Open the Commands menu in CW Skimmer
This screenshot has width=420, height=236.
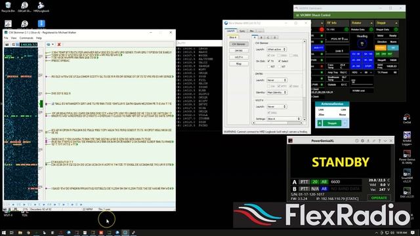coord(26,38)
